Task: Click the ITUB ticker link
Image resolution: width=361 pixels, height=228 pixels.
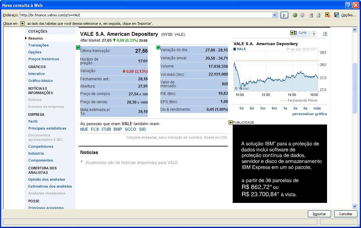Action: 106,129
